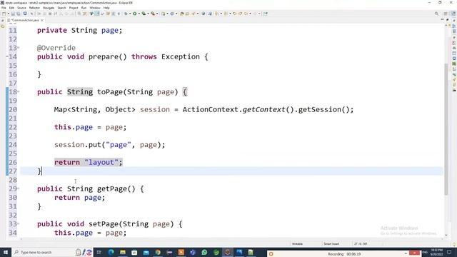Open the Navigate menu

49,8
